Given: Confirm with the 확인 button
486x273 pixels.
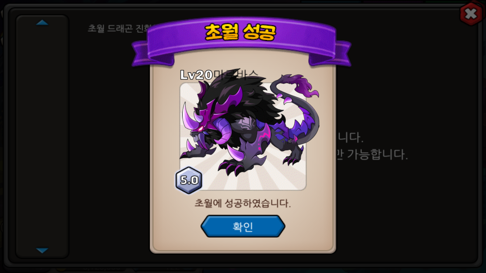Looking at the screenshot, I should coord(243,226).
